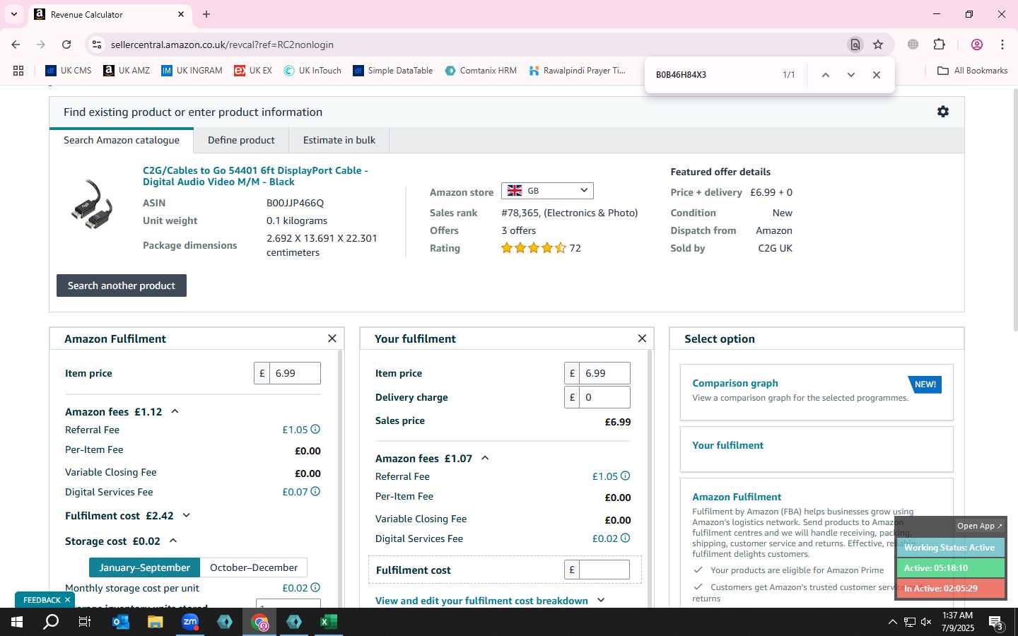Collapse Storage cost £0.02 section
Viewport: 1018px width, 636px height.
(173, 541)
